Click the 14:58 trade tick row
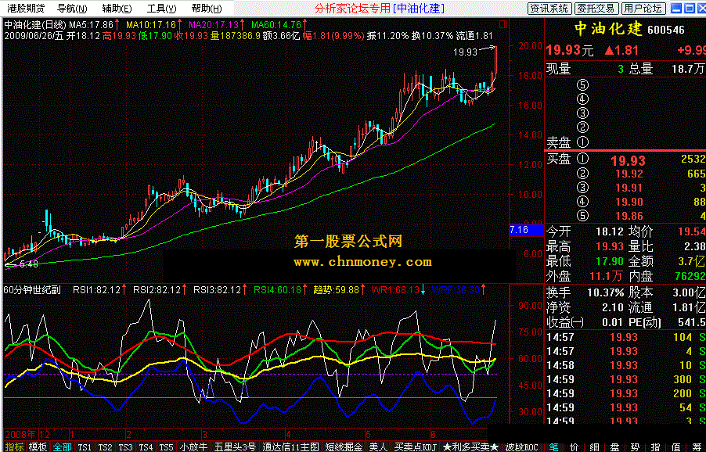The width and height of the screenshot is (706, 452). (x=625, y=365)
